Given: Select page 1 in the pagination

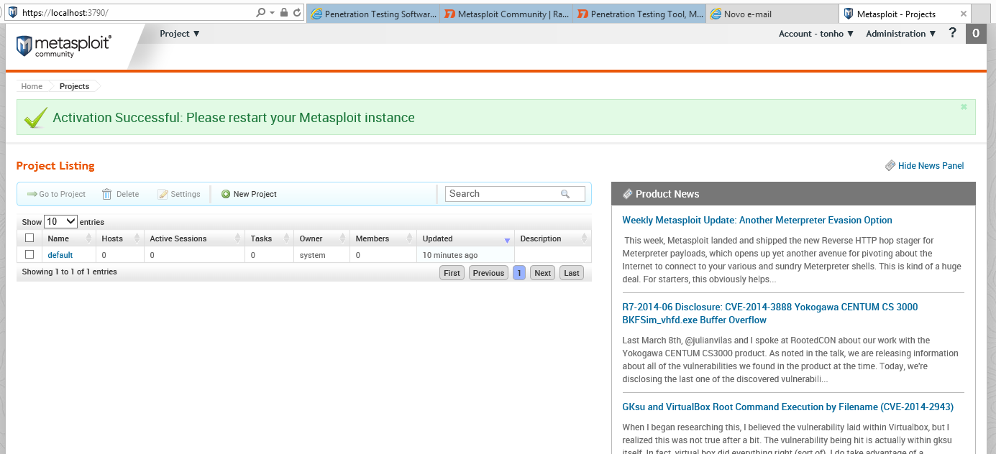Looking at the screenshot, I should point(518,273).
